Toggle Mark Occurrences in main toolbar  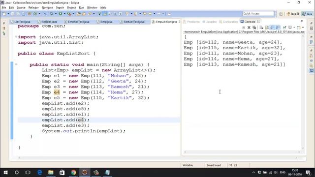(105, 14)
